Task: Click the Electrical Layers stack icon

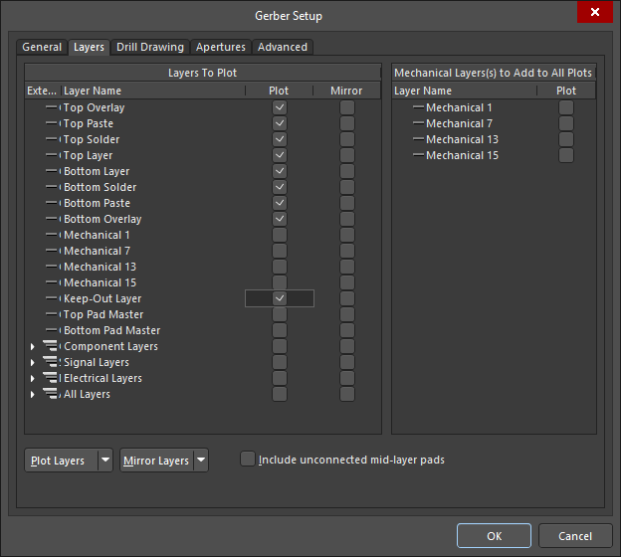Action: click(x=51, y=378)
